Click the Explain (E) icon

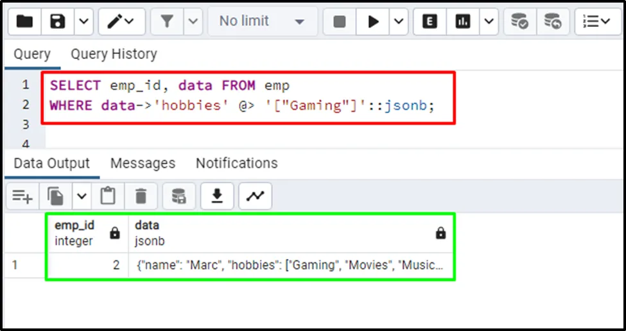pos(430,22)
